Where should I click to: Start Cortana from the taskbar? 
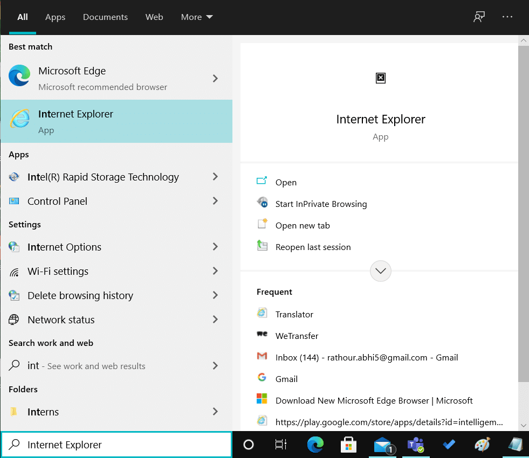click(248, 445)
